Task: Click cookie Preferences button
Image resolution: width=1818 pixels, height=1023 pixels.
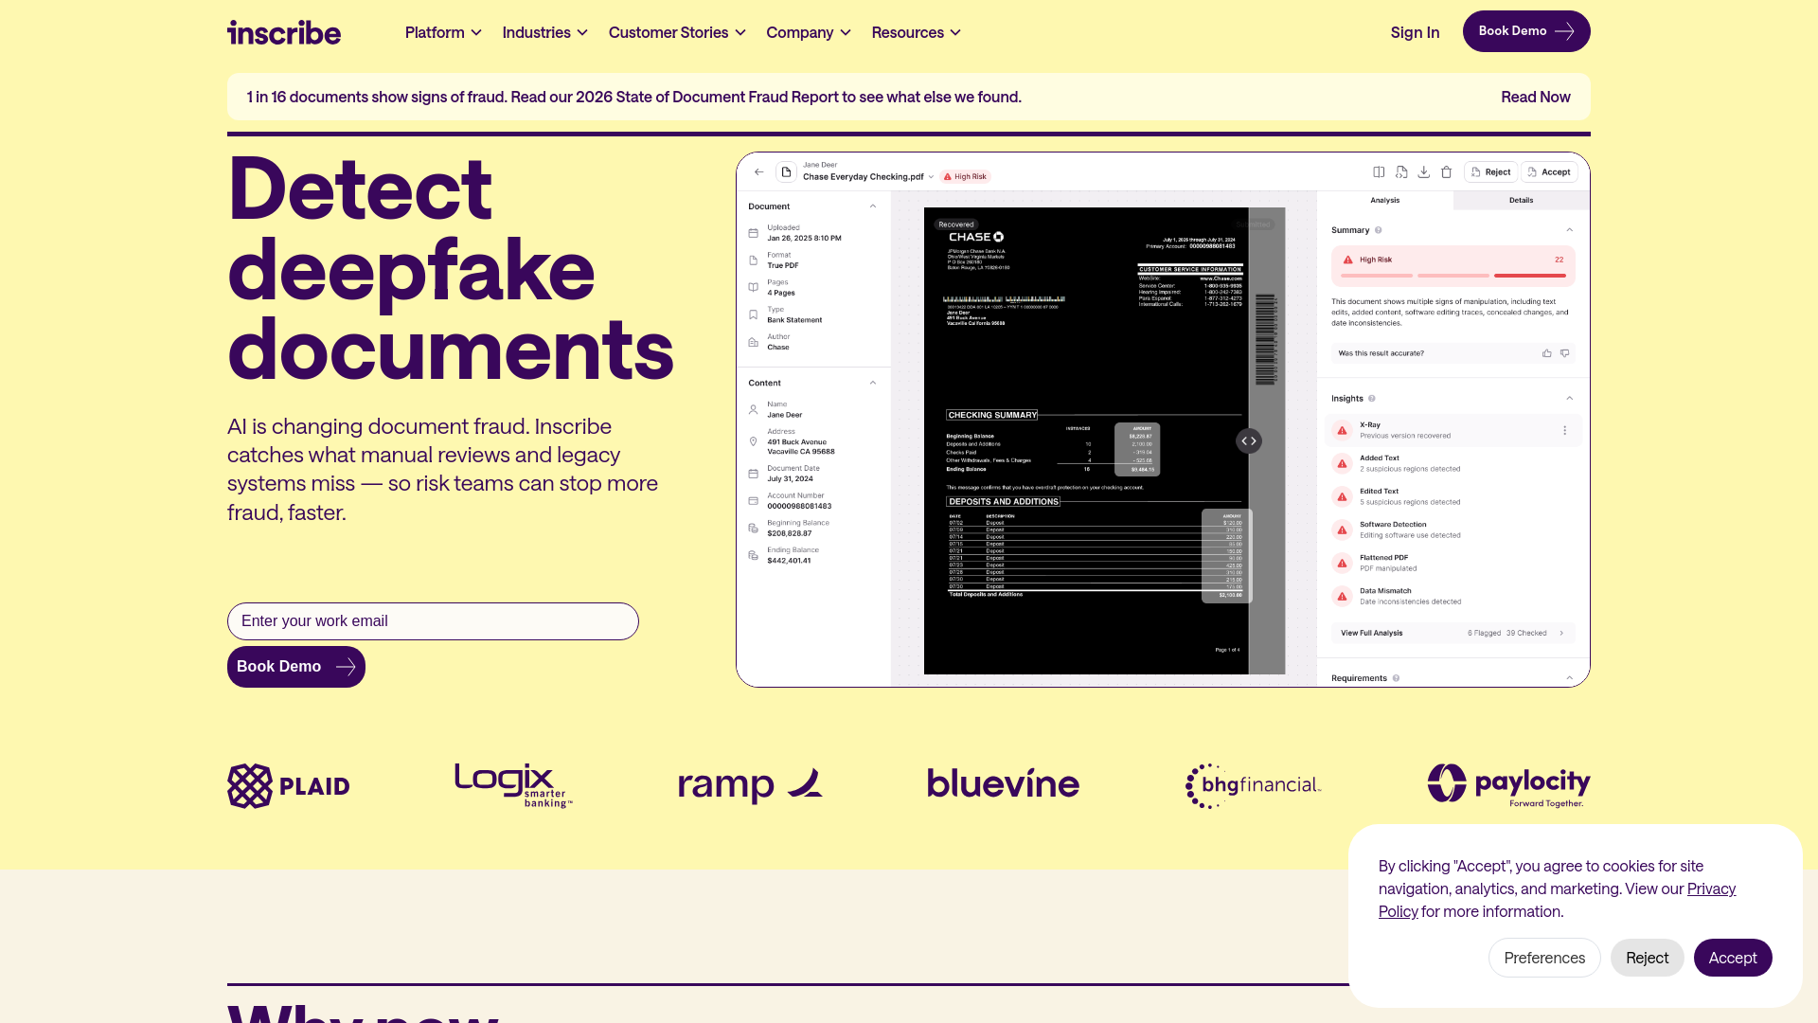Action: click(x=1544, y=958)
